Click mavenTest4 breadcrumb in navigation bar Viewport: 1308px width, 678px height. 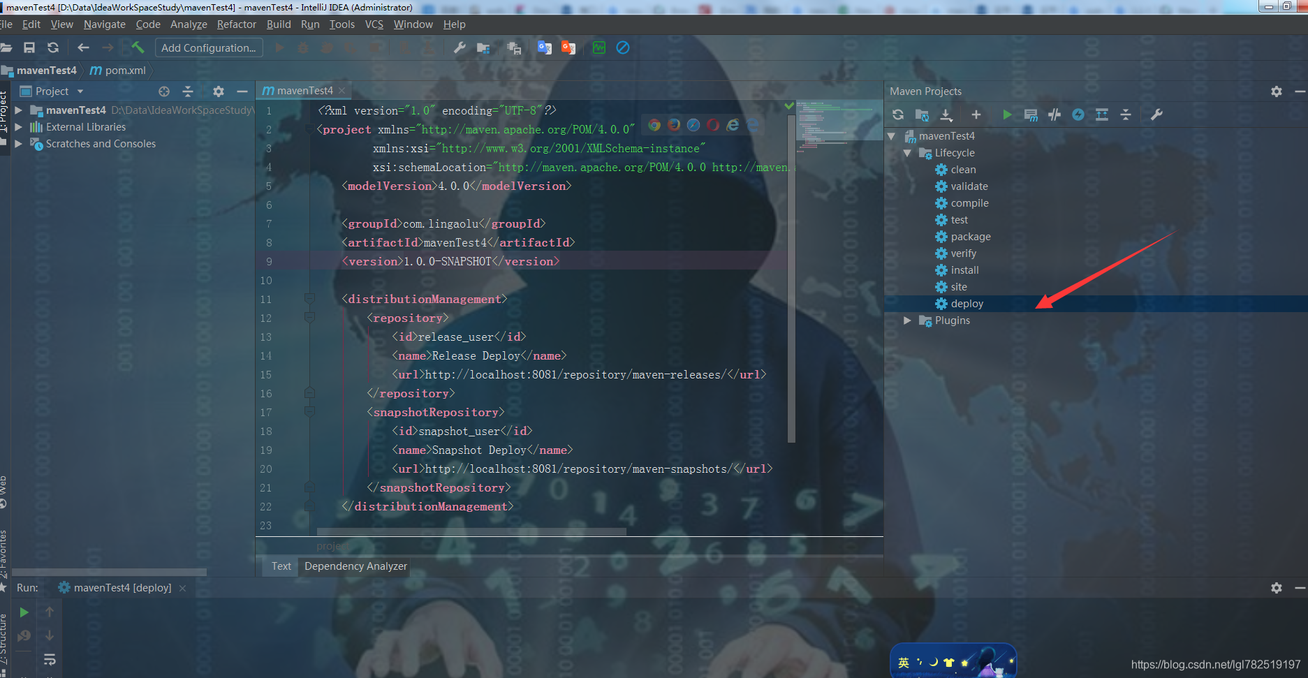[40, 71]
